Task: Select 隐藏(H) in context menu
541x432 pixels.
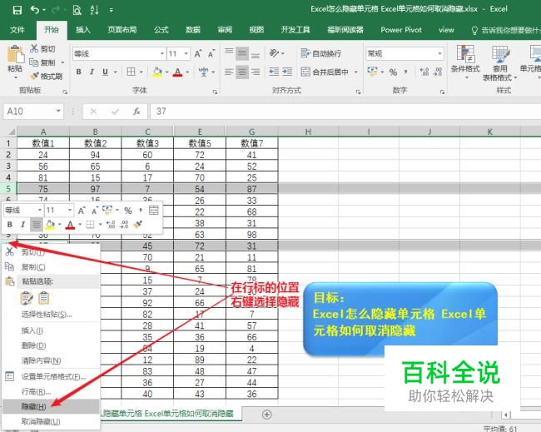Action: [x=51, y=406]
